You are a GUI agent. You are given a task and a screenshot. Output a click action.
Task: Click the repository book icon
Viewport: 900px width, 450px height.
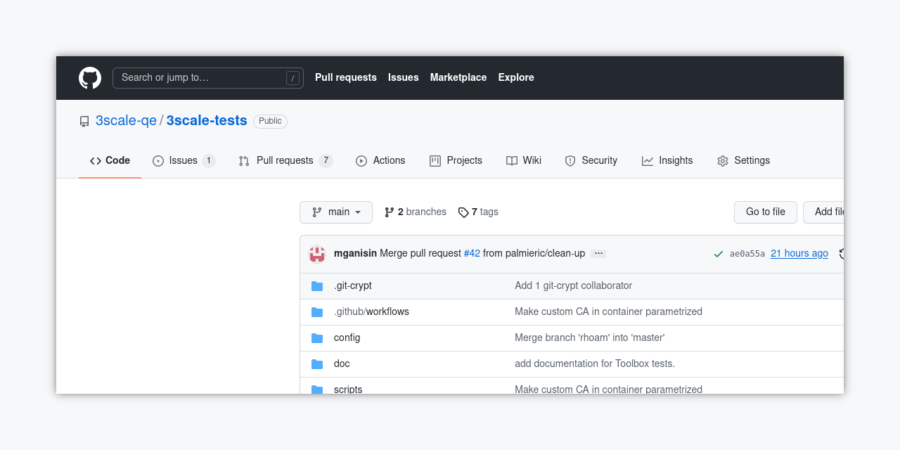tap(84, 121)
